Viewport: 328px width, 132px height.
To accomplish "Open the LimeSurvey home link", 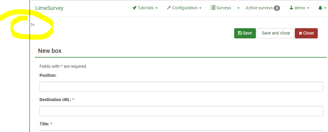I will (x=49, y=8).
